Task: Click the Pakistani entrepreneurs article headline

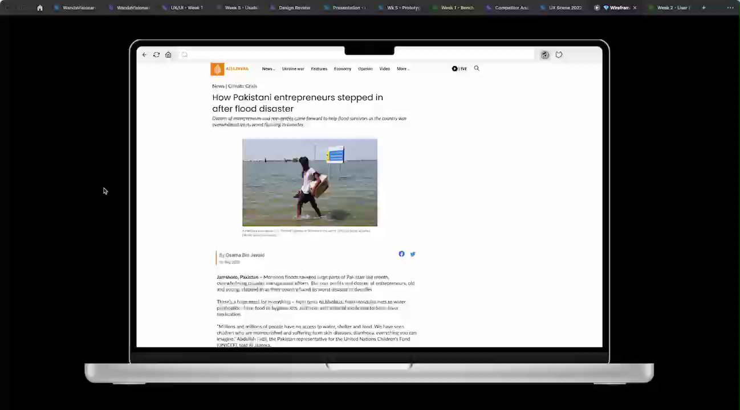Action: click(298, 103)
